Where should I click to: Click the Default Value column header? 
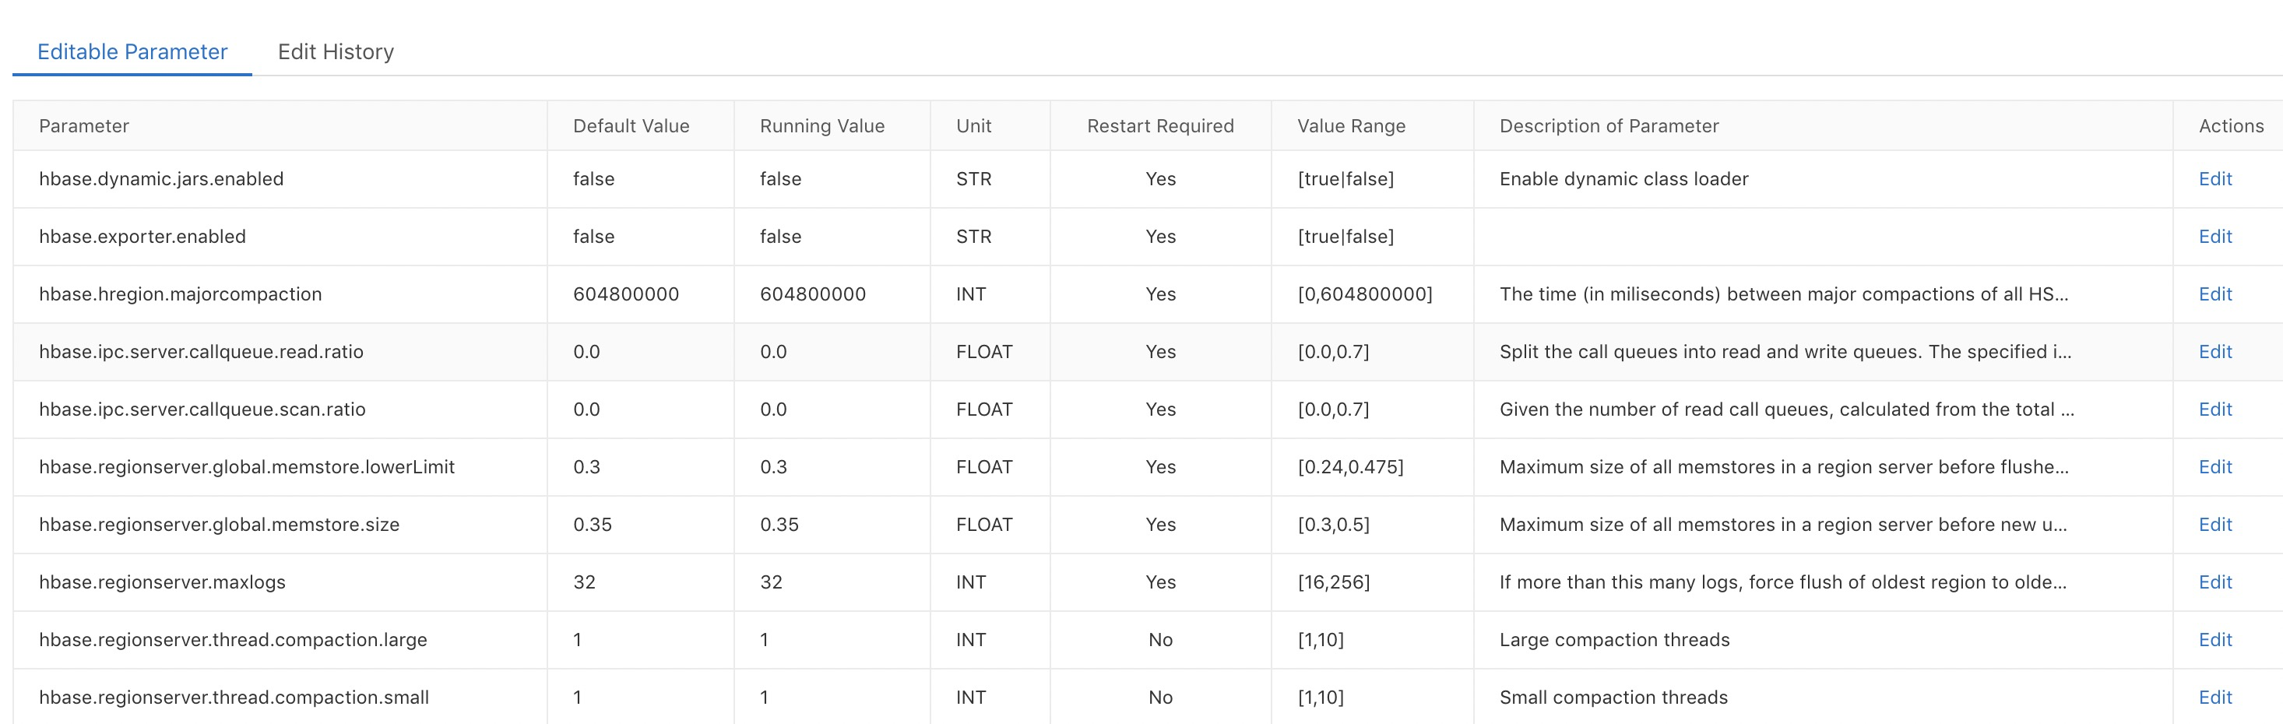tap(630, 126)
